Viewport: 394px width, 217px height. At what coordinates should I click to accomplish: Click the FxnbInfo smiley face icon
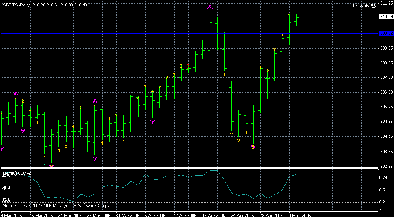coord(374,5)
